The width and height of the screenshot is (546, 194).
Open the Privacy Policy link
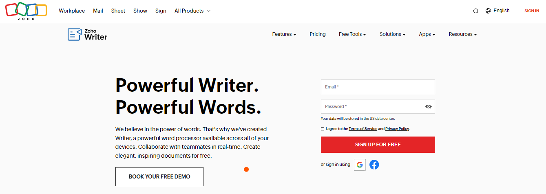397,129
